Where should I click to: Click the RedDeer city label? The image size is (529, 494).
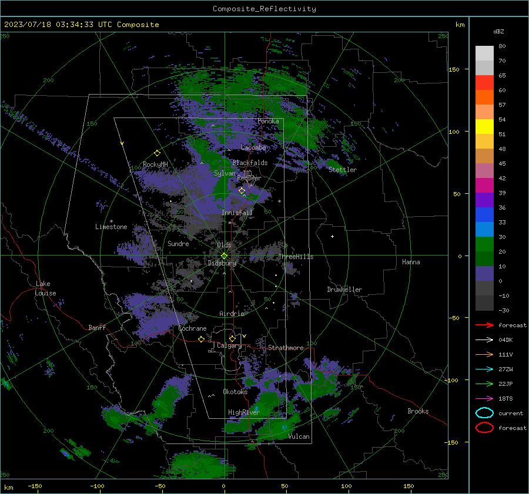click(x=249, y=178)
